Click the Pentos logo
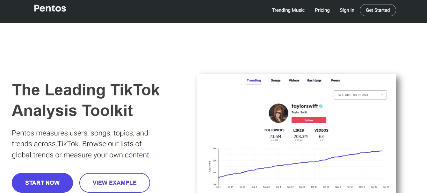This screenshot has height=193, width=427. [50, 8]
